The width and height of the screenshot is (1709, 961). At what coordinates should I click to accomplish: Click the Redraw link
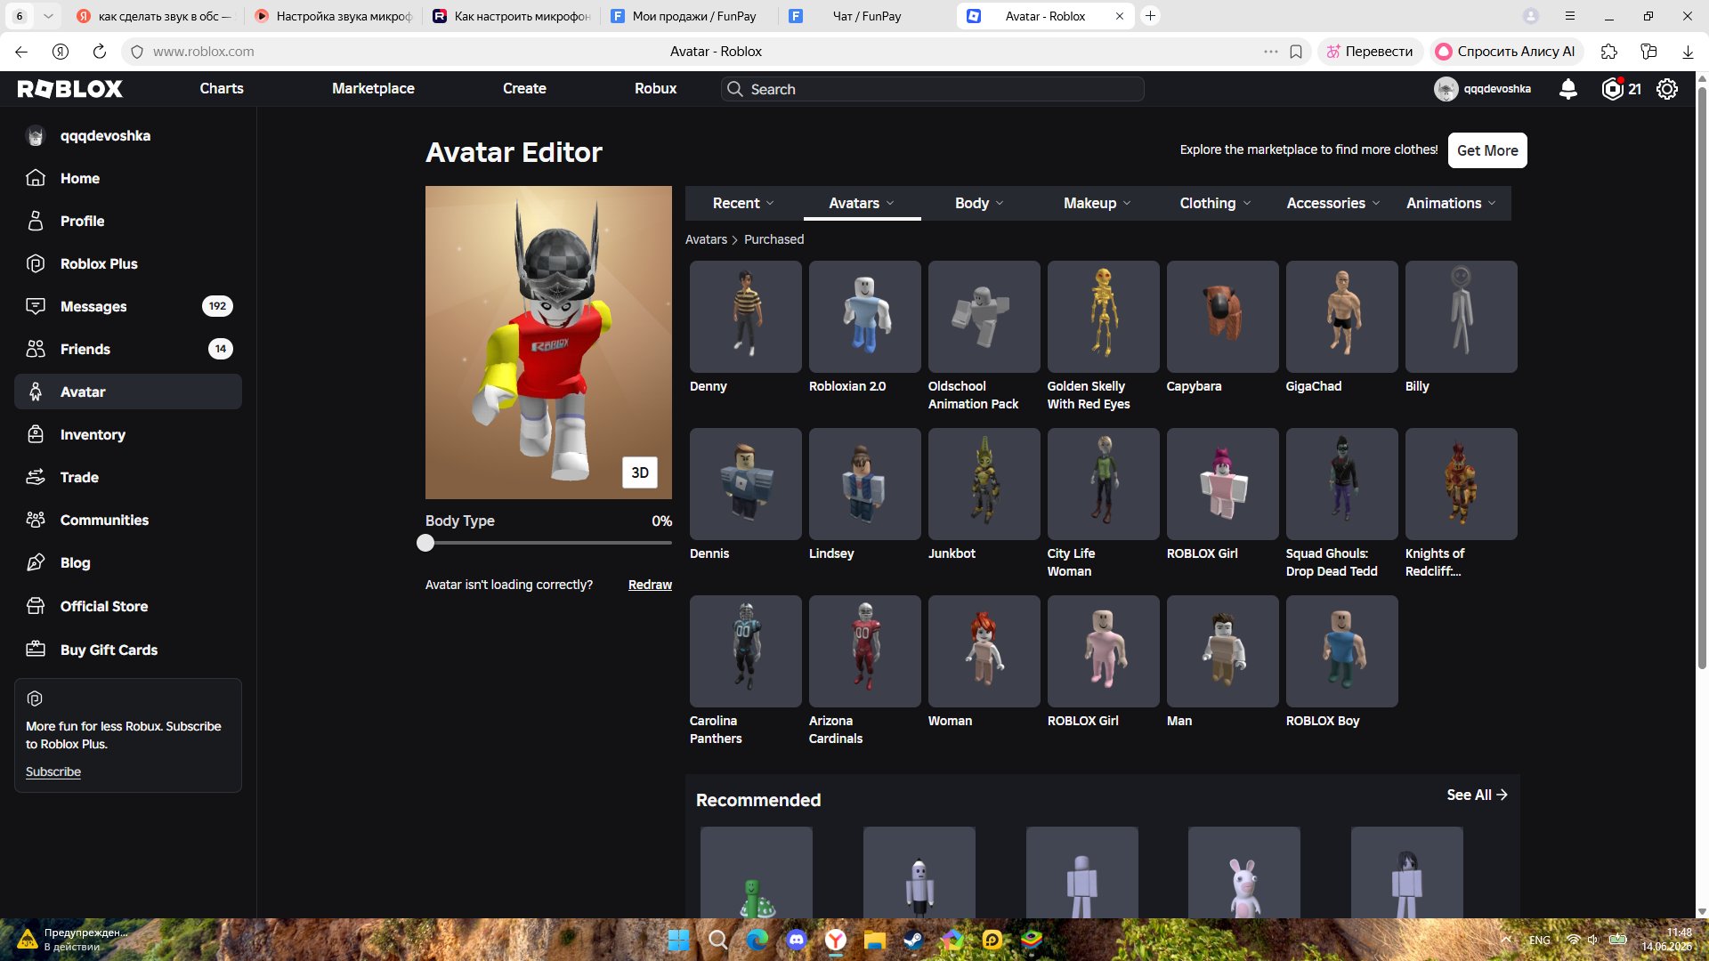[650, 585]
